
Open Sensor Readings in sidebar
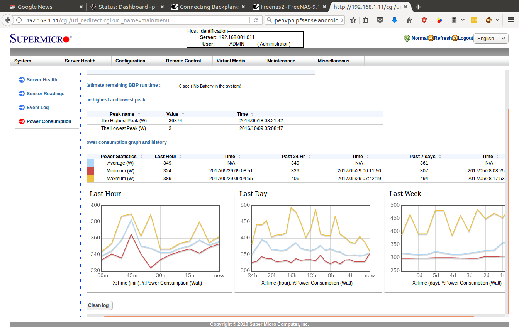click(46, 94)
